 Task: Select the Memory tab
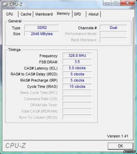click(63, 14)
